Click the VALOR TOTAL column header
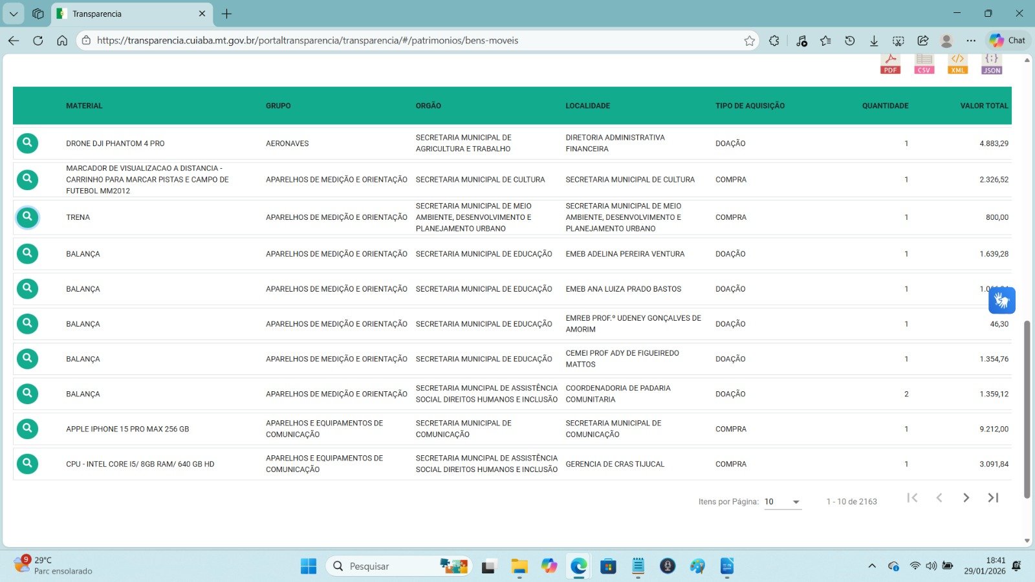This screenshot has height=582, width=1035. point(985,106)
